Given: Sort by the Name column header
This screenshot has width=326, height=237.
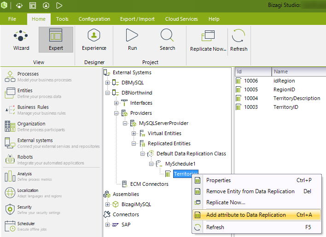Looking at the screenshot, I should click(x=299, y=71).
